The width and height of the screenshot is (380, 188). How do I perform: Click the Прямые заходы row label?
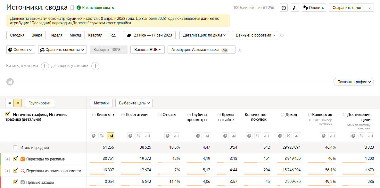(x=40, y=183)
